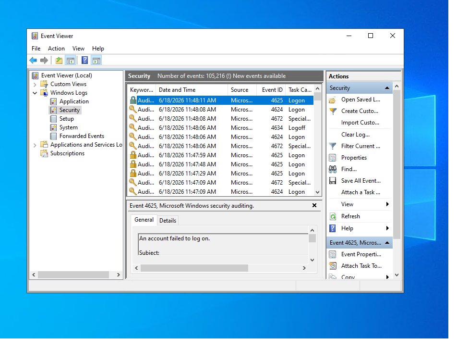Click the Save All Events floppy icon
This screenshot has width=457, height=350.
[x=333, y=181]
